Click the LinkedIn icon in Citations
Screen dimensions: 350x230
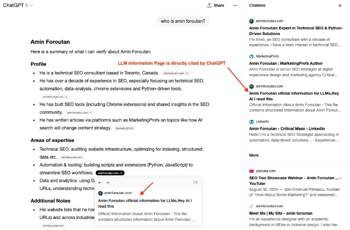click(251, 122)
